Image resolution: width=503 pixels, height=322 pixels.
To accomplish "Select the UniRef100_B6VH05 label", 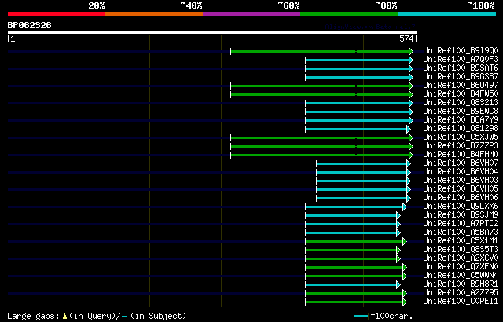I will pos(461,189).
